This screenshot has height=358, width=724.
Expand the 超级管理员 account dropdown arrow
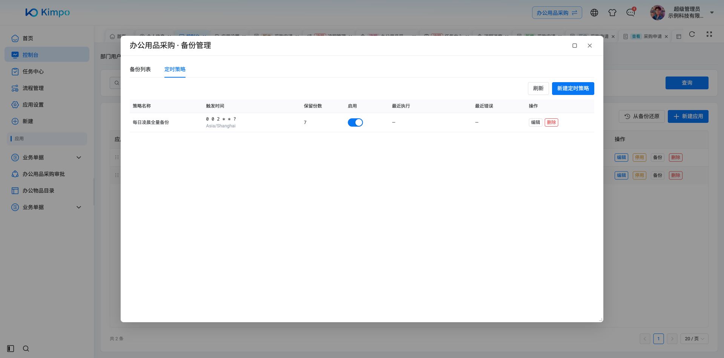[712, 12]
